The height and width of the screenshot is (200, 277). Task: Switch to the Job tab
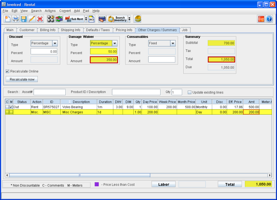click(185, 30)
